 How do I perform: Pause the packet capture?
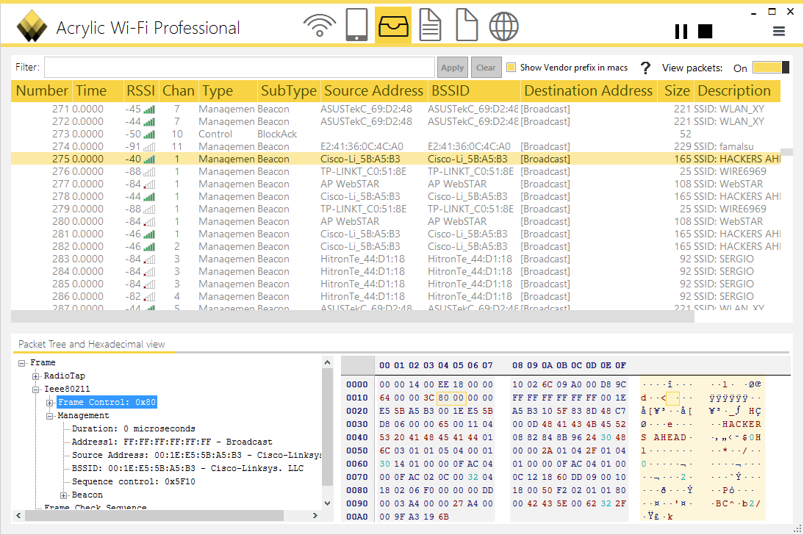click(681, 31)
